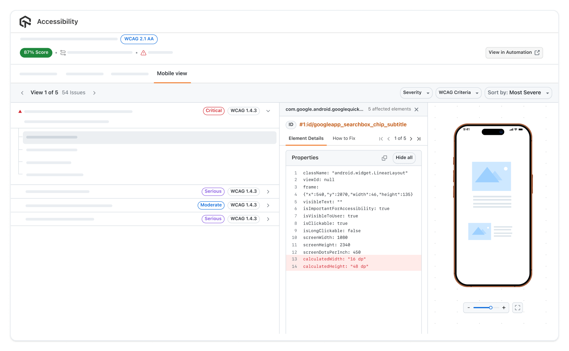
Task: Change sorting via Most Severe dropdown
Action: pyautogui.click(x=518, y=92)
